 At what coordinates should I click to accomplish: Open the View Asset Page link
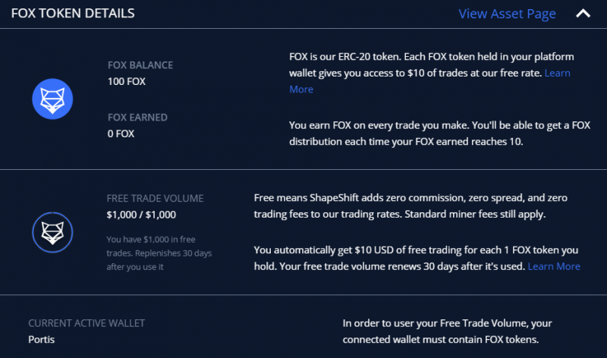click(x=507, y=14)
